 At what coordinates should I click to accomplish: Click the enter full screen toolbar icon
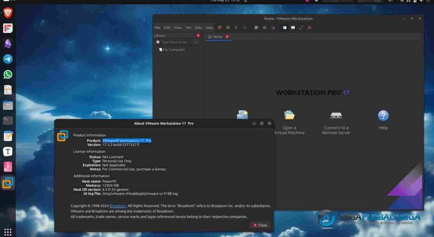point(301,28)
